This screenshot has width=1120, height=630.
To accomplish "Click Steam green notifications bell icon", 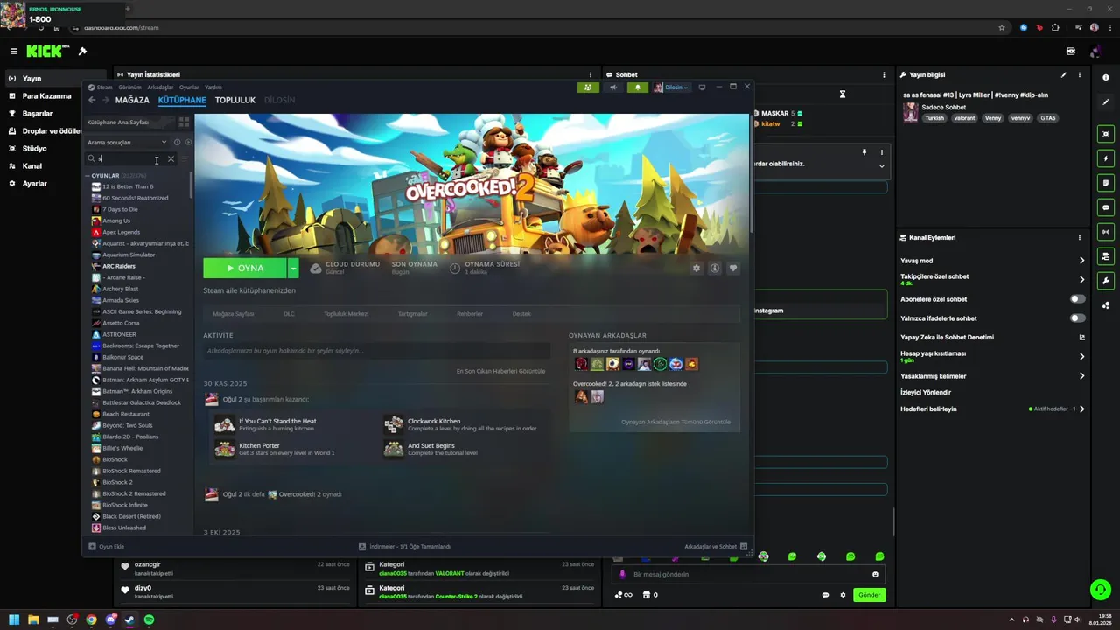I will (638, 87).
